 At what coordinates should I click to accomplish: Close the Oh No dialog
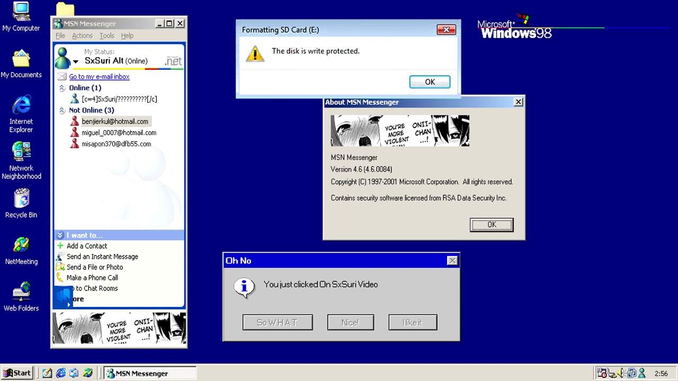[x=452, y=260]
